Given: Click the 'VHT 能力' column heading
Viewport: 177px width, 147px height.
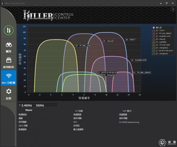Looking at the screenshot, I should pyautogui.click(x=127, y=111).
